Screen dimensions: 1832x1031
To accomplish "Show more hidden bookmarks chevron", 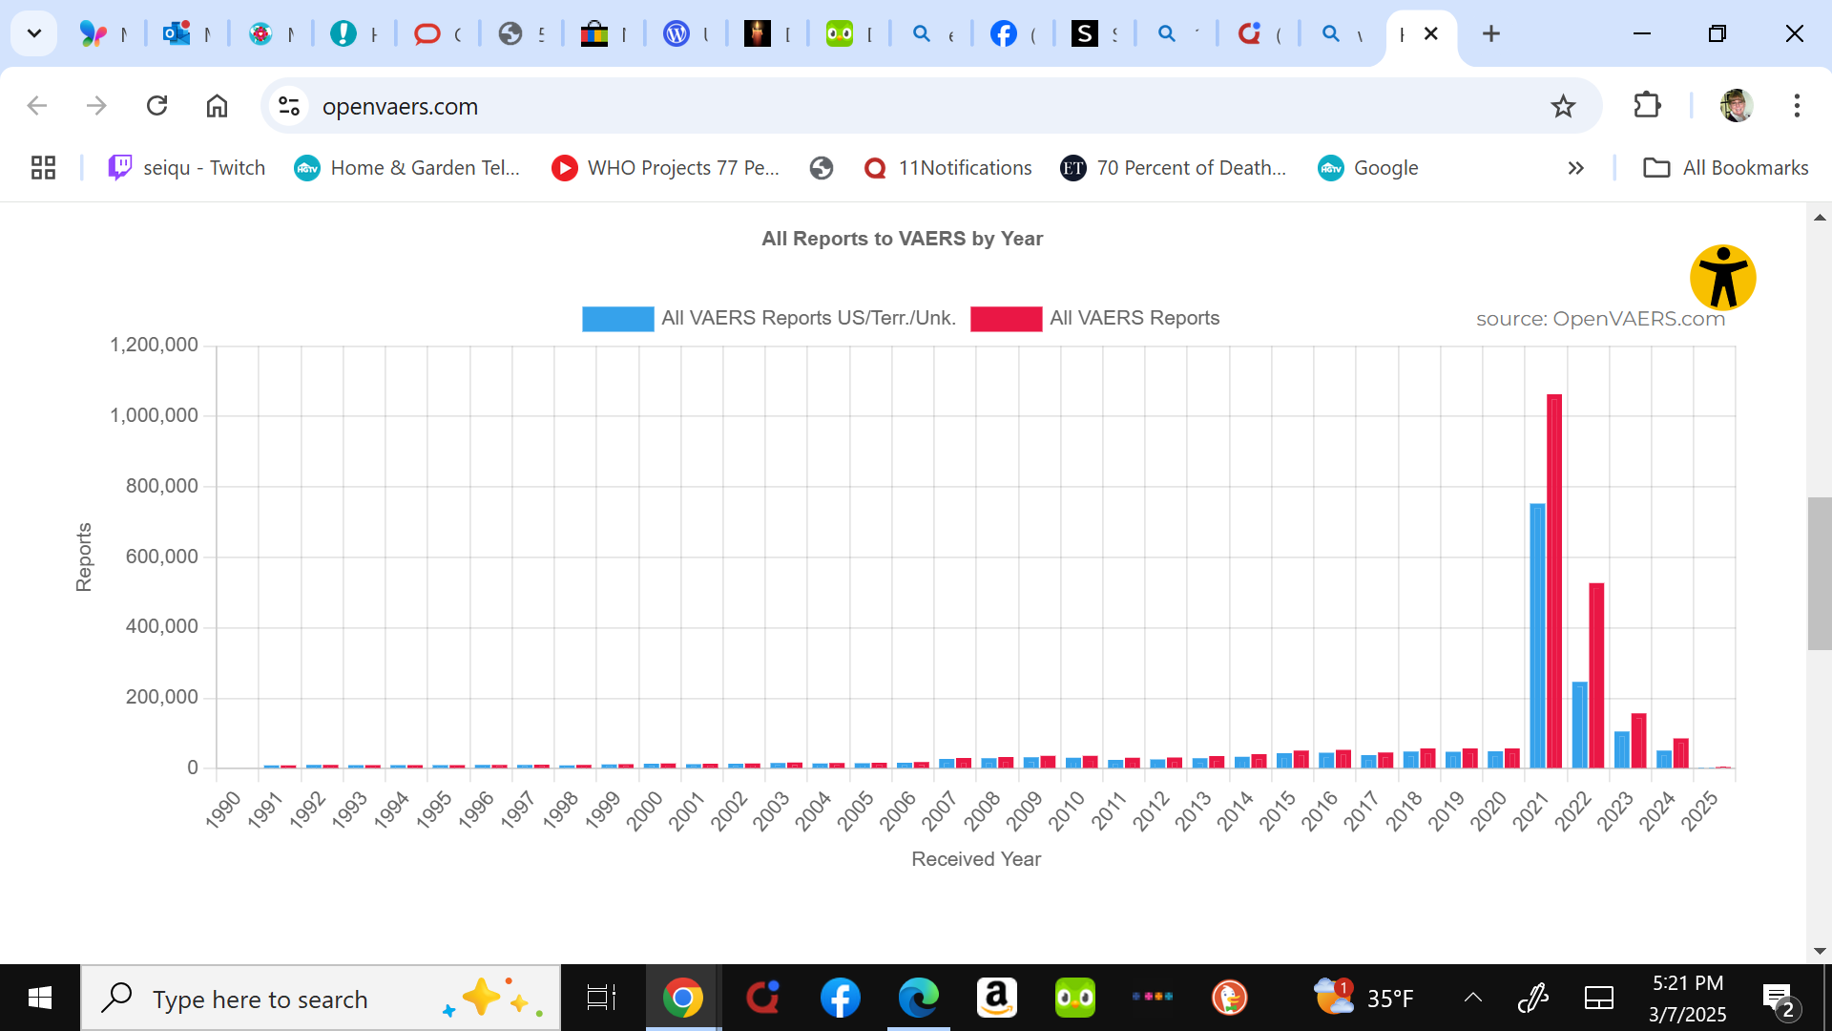I will tap(1575, 168).
